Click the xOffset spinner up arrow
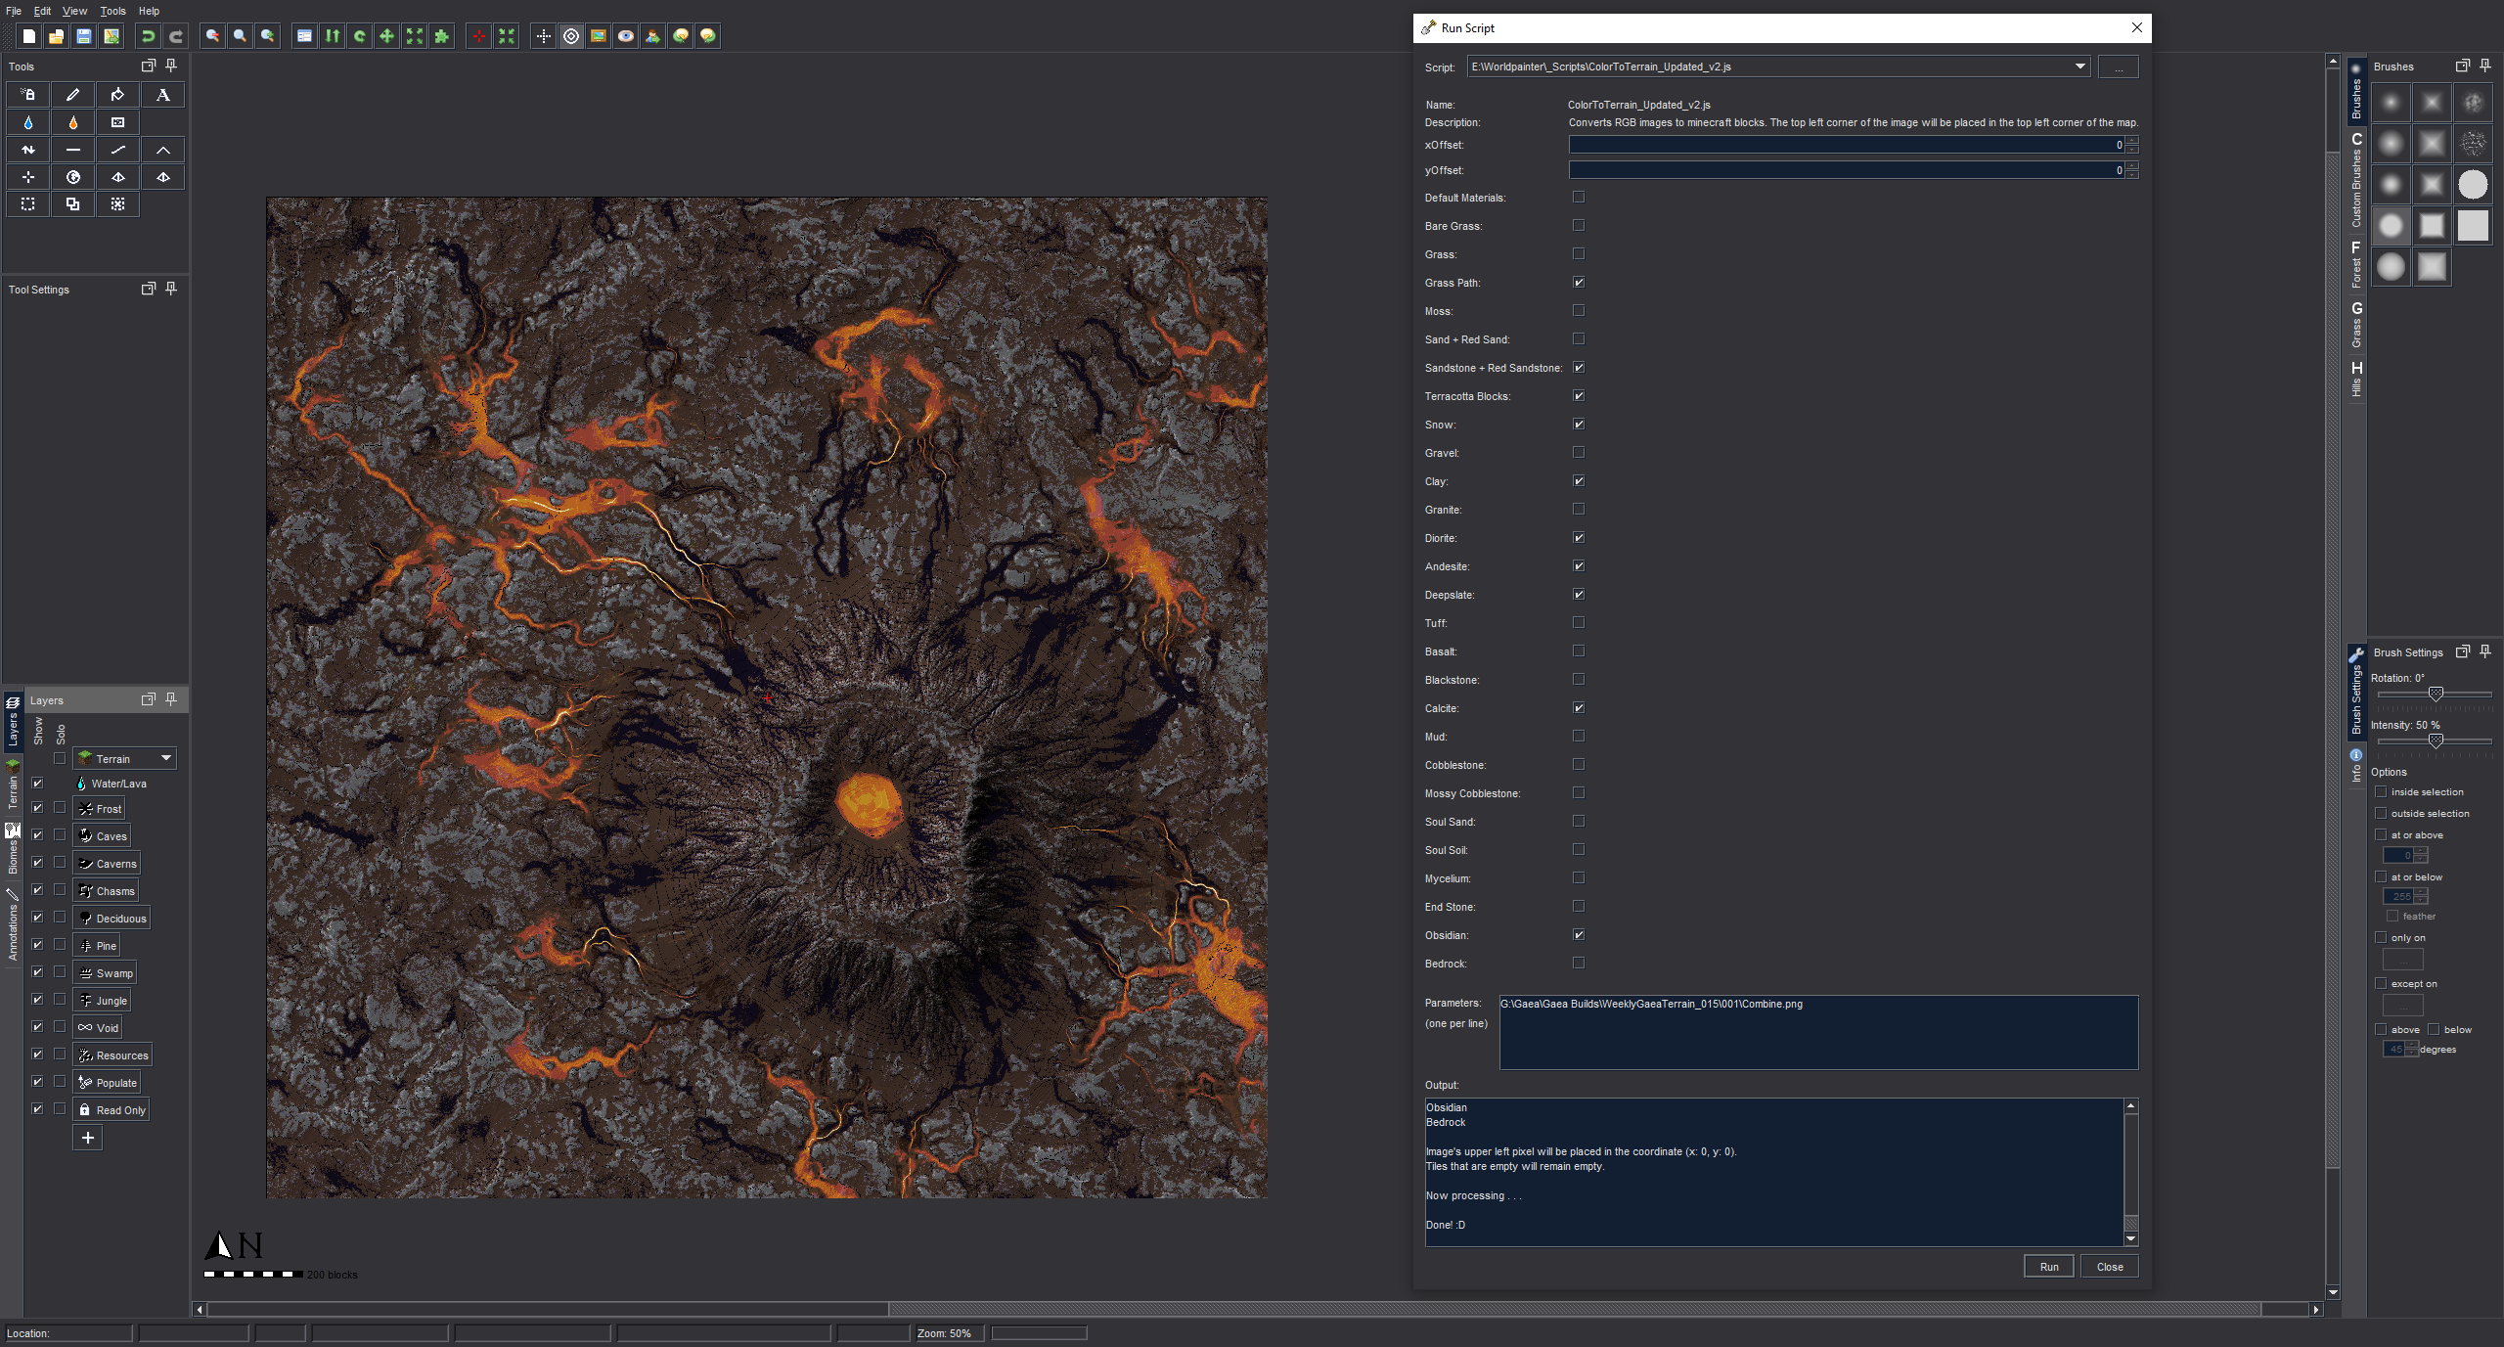The image size is (2504, 1347). 2132,141
